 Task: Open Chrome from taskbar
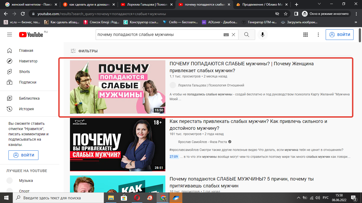pyautogui.click(x=163, y=198)
